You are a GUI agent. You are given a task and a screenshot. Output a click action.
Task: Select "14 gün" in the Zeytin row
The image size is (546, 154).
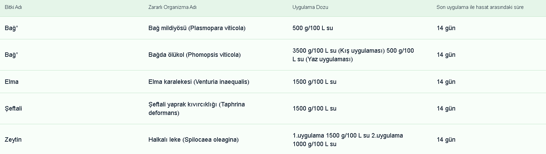pos(446,140)
